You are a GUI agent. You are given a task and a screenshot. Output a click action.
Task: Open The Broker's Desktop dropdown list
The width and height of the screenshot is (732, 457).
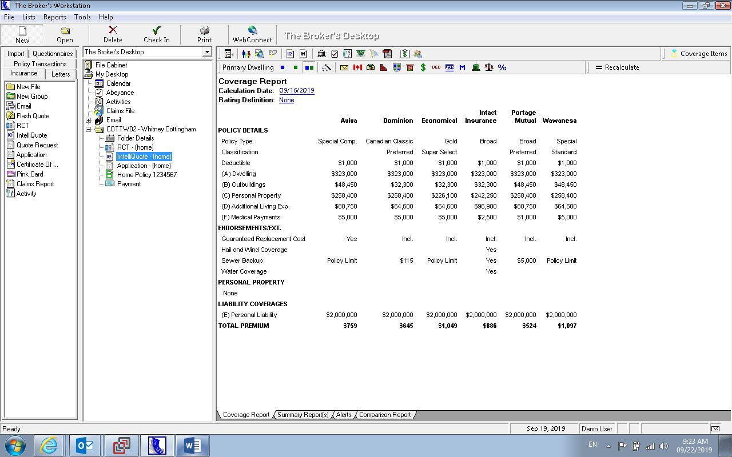click(x=207, y=52)
